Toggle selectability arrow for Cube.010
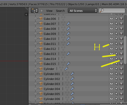Image resolution: width=127 pixels, height=105 pixels. tap(117, 39)
